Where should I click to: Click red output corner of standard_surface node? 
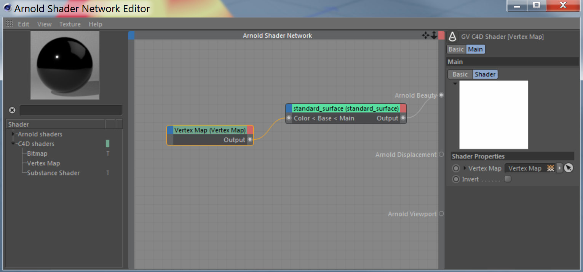(x=403, y=109)
